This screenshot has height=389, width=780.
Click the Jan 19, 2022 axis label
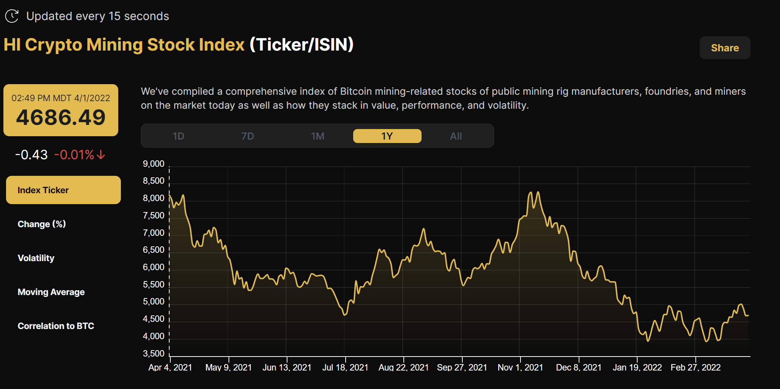pyautogui.click(x=637, y=367)
